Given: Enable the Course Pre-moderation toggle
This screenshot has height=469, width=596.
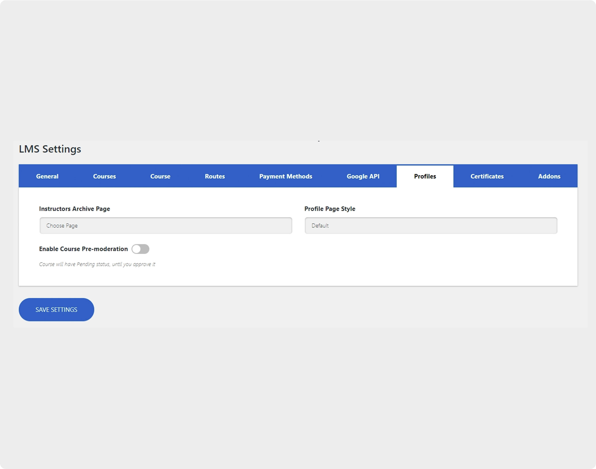Looking at the screenshot, I should (x=141, y=249).
